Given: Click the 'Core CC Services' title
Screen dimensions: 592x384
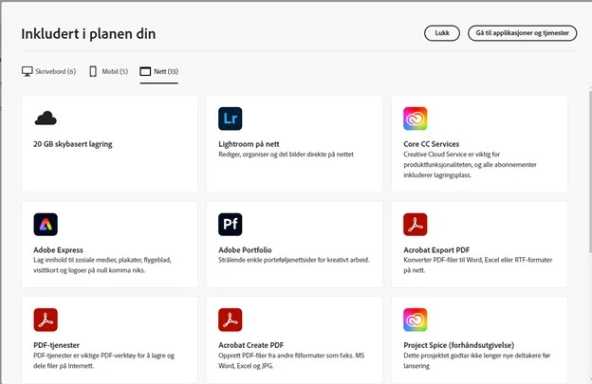Looking at the screenshot, I should pyautogui.click(x=431, y=144).
